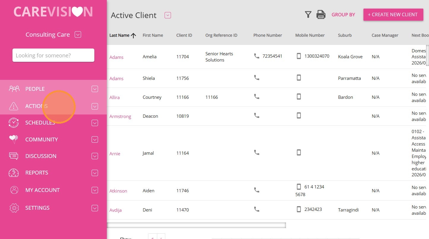Click the printer icon

pyautogui.click(x=321, y=14)
